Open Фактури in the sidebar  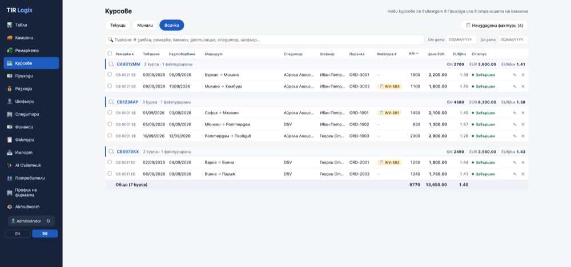click(31, 140)
